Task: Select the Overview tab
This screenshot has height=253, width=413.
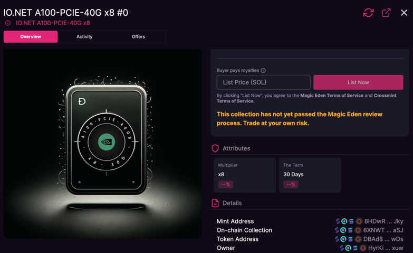Action: coord(31,37)
